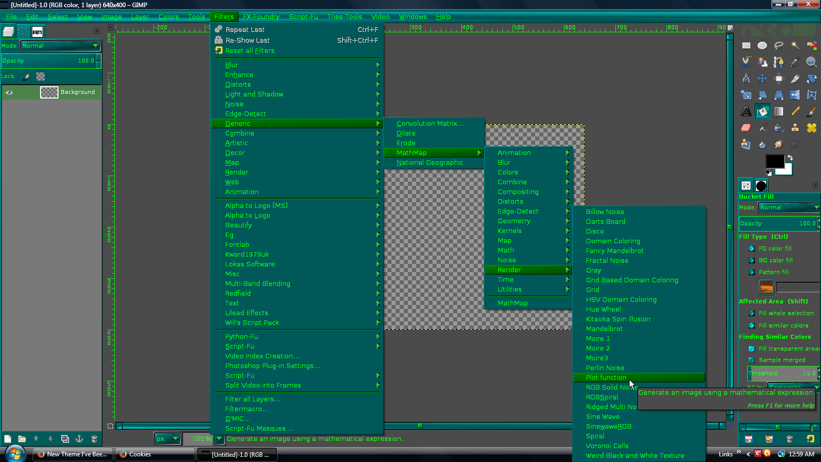Choose Plot function from Render submenu

tap(639, 378)
